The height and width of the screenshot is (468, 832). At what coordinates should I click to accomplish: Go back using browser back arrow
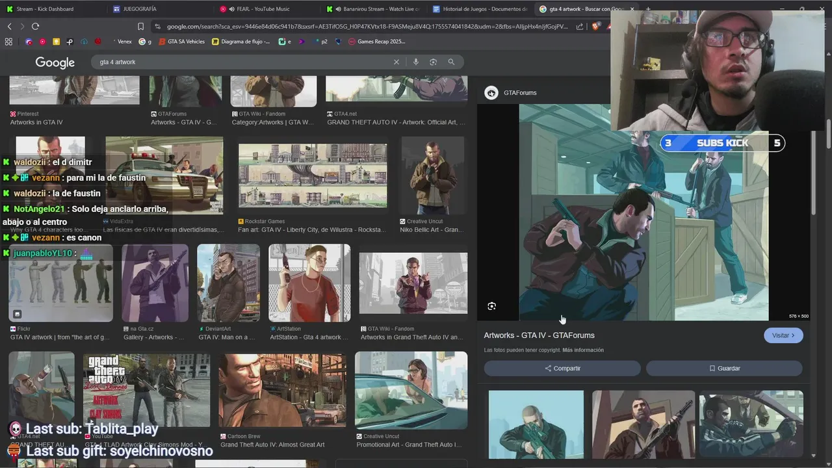click(9, 26)
